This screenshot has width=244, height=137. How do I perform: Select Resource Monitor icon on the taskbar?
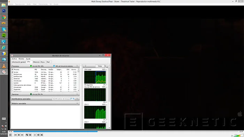(x=4, y=72)
